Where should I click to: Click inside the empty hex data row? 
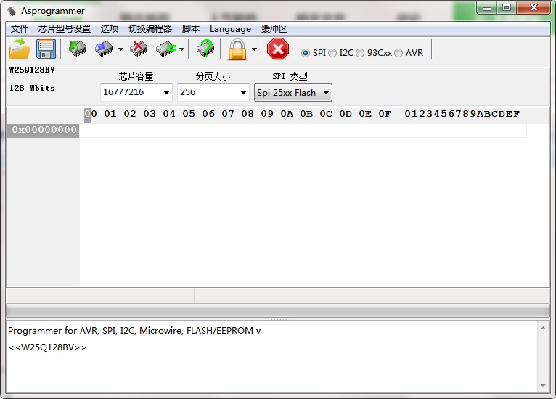(x=239, y=131)
